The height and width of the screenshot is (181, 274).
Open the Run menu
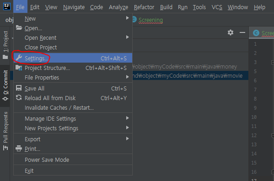[183, 7]
